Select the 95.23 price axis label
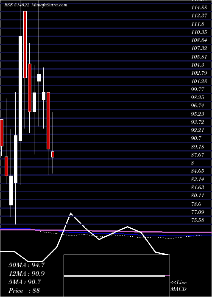The width and height of the screenshot is (212, 297). point(198,114)
